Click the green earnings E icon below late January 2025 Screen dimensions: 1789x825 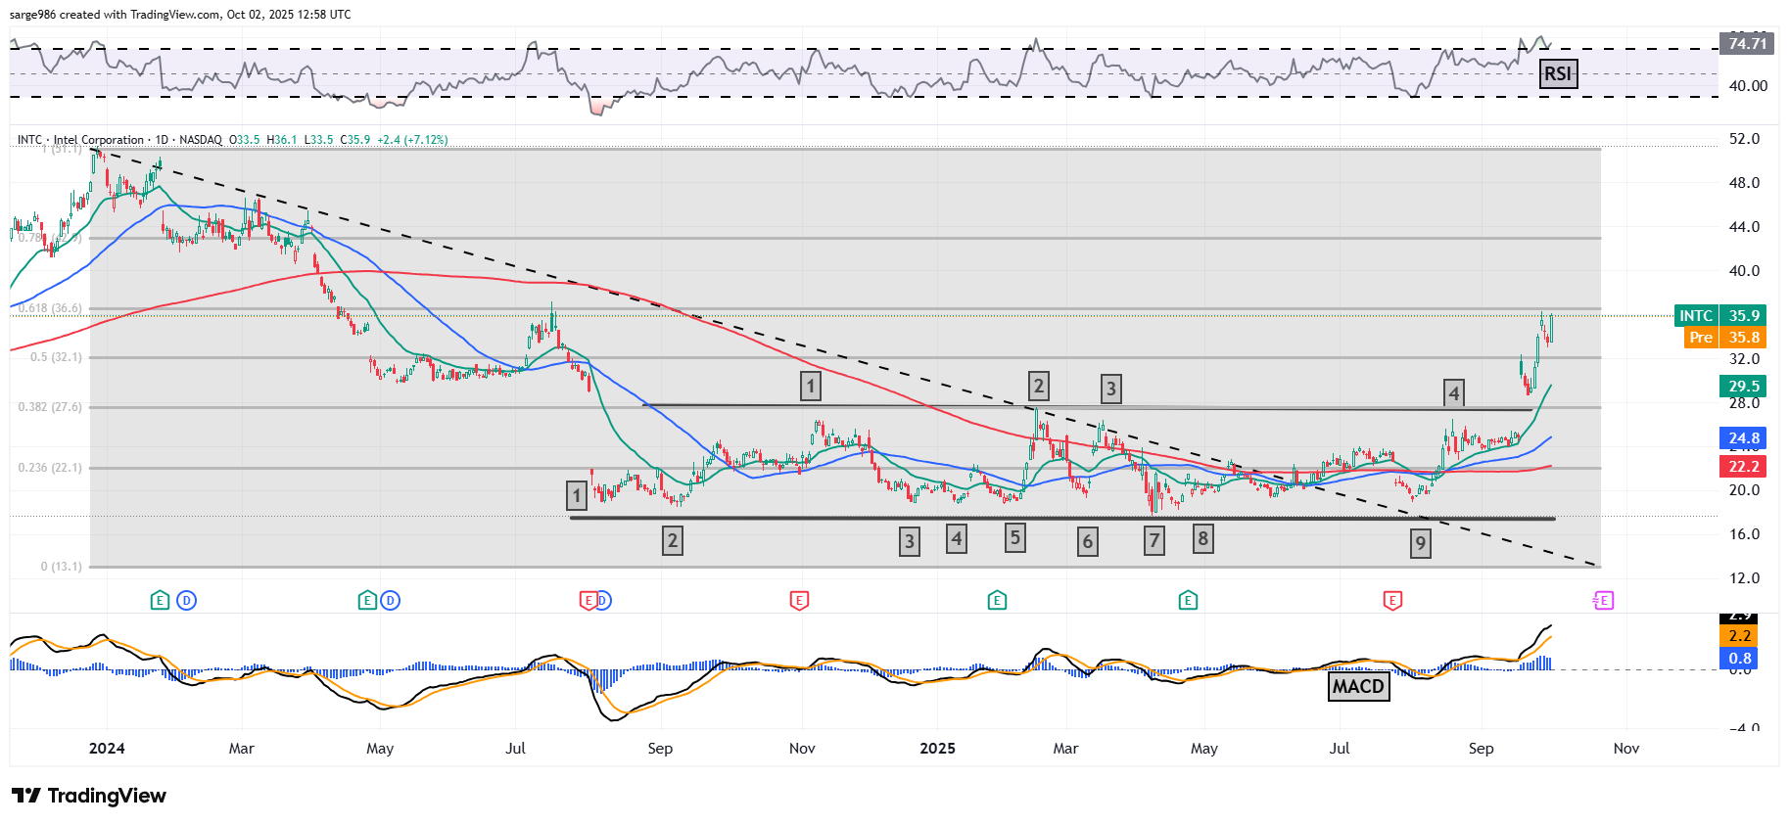pos(997,600)
